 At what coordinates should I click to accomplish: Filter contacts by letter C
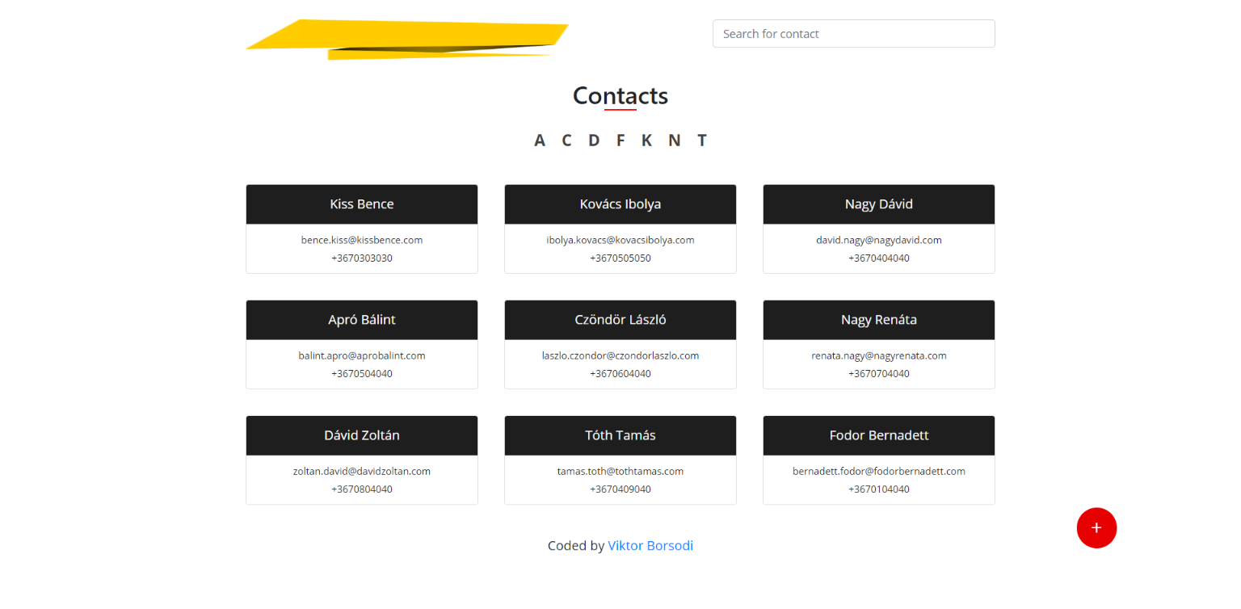[x=566, y=141]
